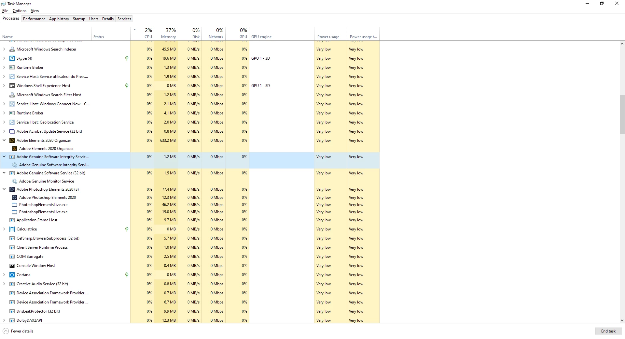Switch to the Services tab
625x339 pixels.
point(124,19)
